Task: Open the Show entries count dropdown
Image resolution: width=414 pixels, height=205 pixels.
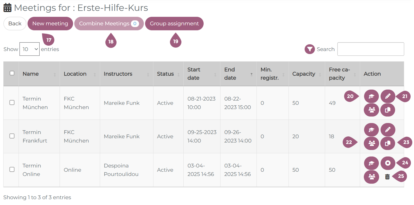Action: [29, 49]
